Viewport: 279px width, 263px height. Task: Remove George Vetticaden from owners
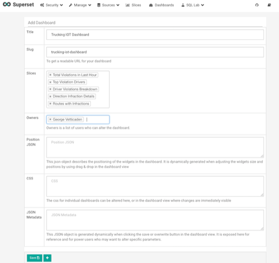pos(50,119)
